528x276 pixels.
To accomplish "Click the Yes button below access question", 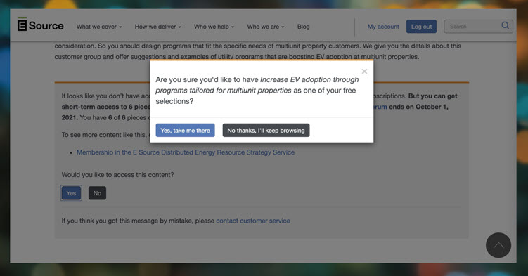I will point(71,193).
